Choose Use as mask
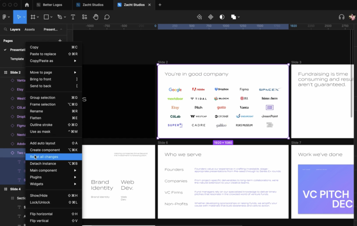Screen dimensions: 357x226 tap(54, 132)
